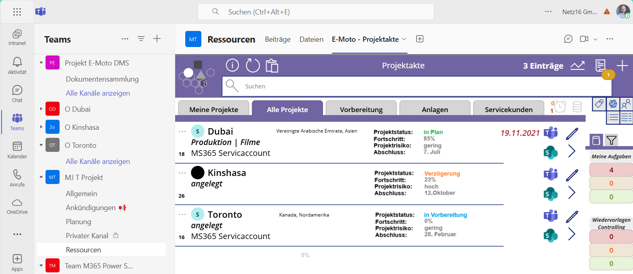Image resolution: width=633 pixels, height=274 pixels.
Task: Click the Projektakte Suchen search field
Action: pos(417,86)
